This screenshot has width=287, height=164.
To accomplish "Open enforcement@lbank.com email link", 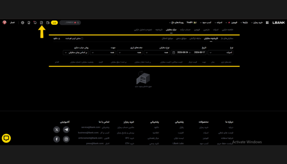I will click(x=90, y=138).
